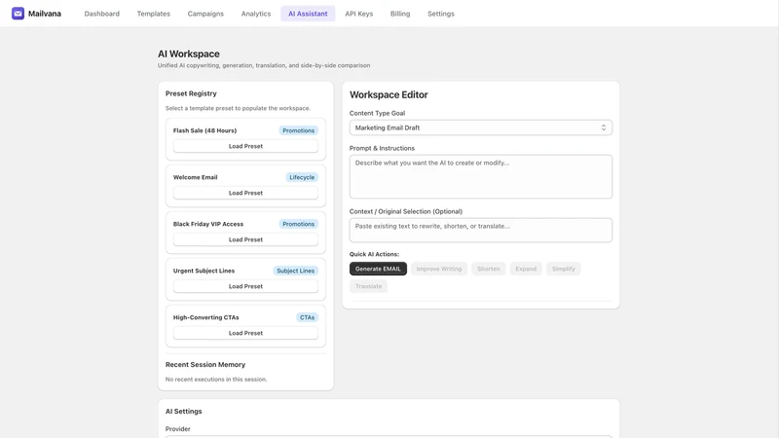779x438 pixels.
Task: Click the Improve Writing quick action
Action: click(439, 269)
